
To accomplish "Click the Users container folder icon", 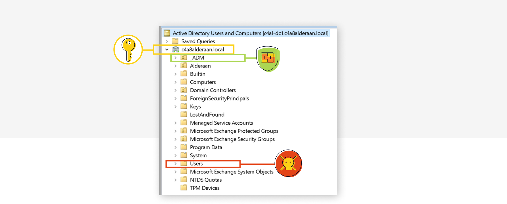I will click(184, 163).
